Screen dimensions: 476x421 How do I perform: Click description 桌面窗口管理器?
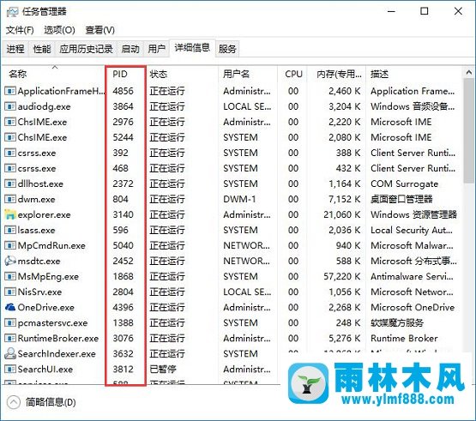[401, 200]
